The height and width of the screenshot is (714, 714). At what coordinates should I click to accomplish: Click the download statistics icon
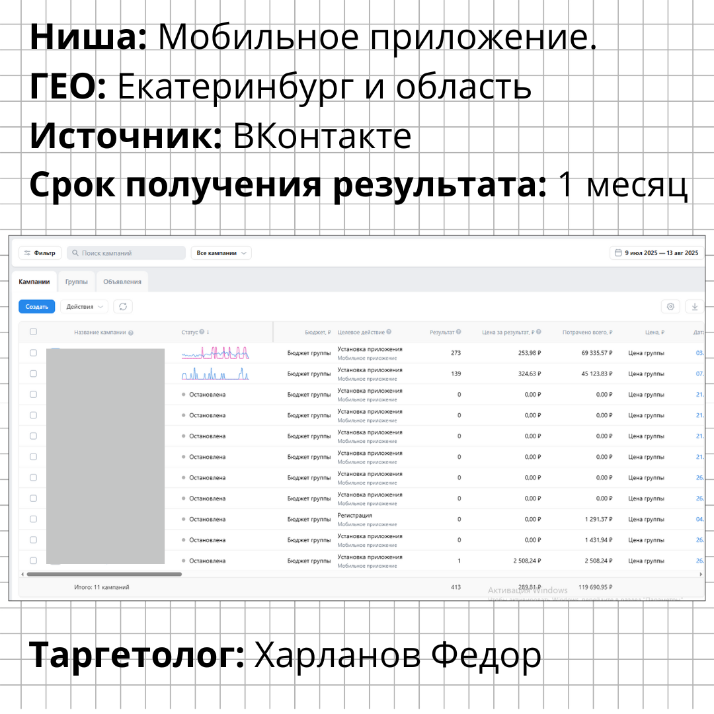694,307
